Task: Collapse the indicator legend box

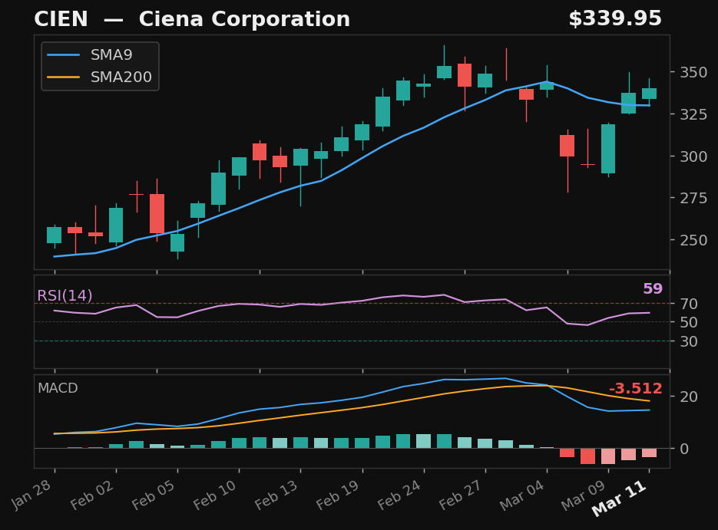Action: [100, 66]
